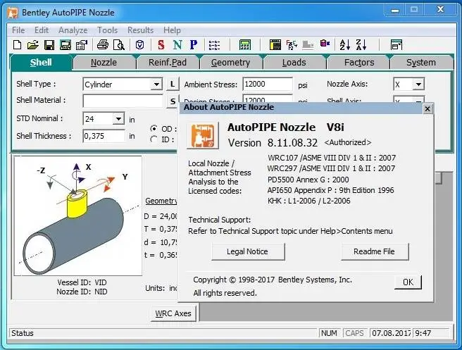
Task: Click the Legal Notice button
Action: [x=248, y=251]
